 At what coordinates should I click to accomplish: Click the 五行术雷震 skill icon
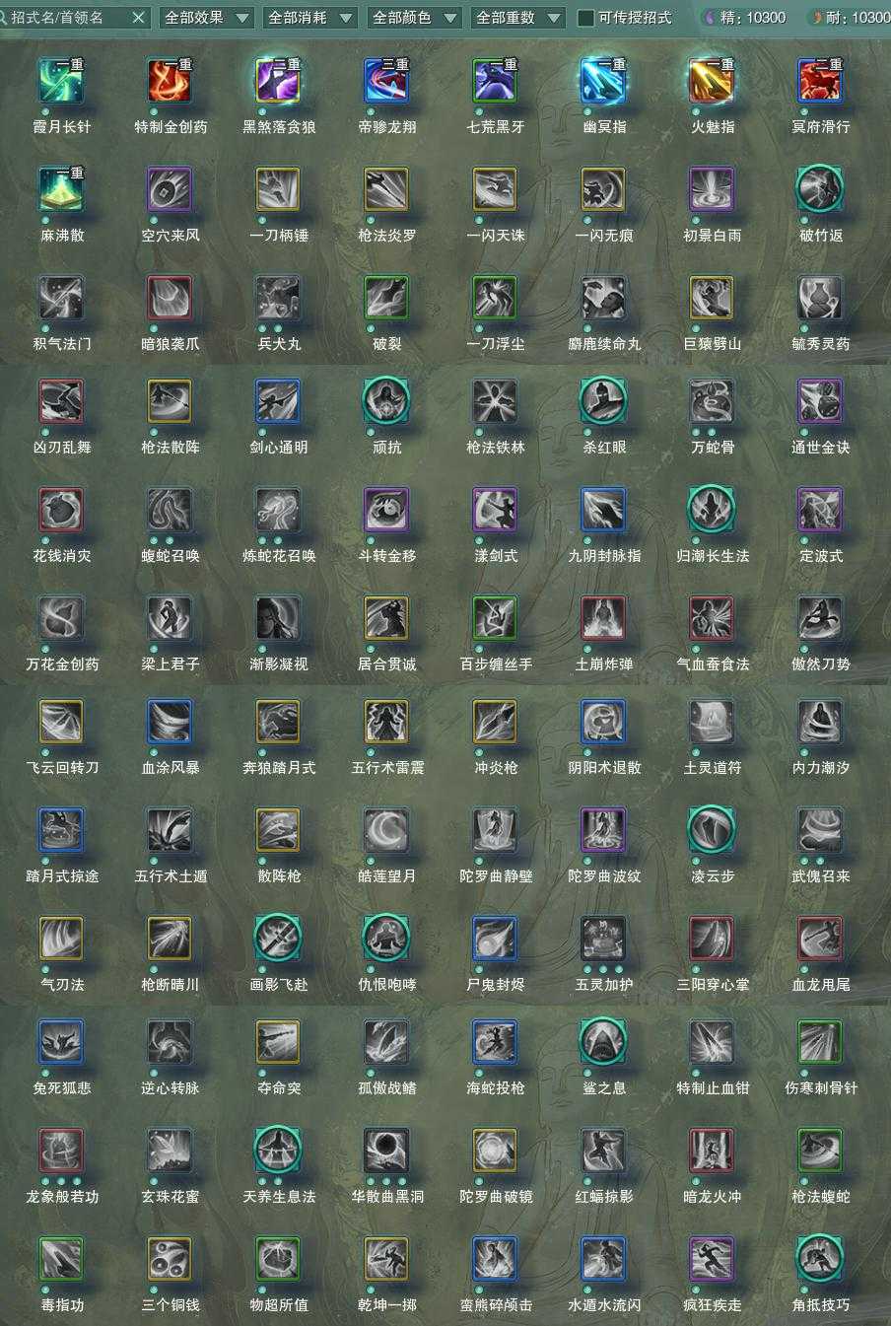(386, 722)
